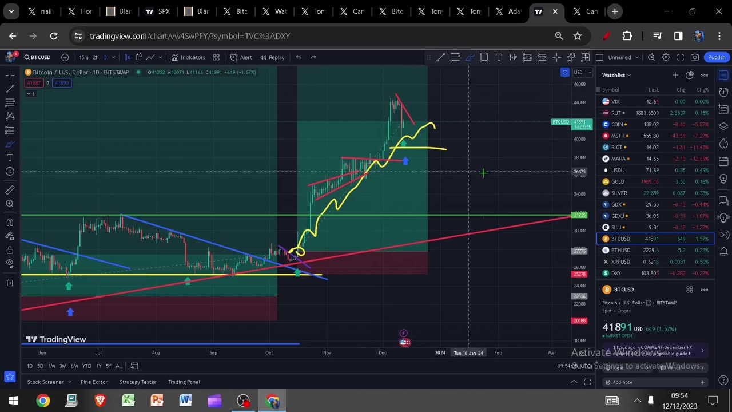732x412 pixels.
Task: Open the Strategy Tester tab
Action: (138, 382)
